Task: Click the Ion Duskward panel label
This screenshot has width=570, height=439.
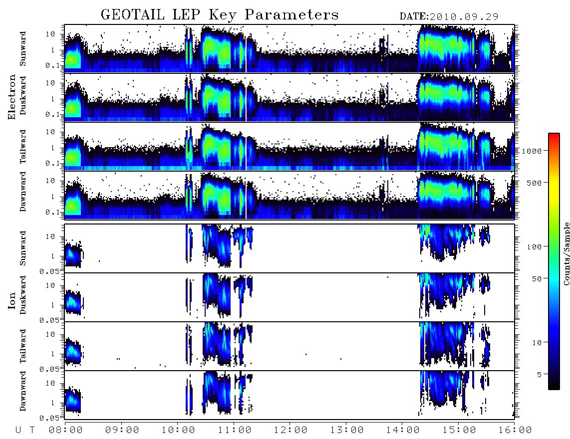Action: (23, 295)
